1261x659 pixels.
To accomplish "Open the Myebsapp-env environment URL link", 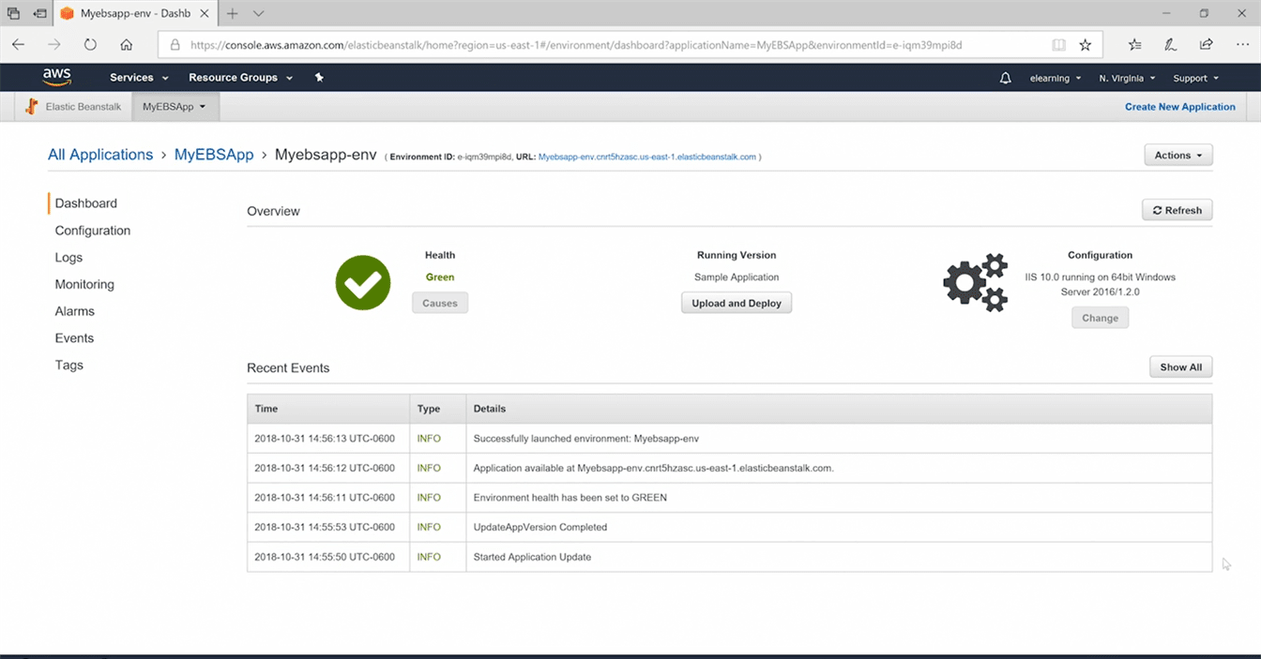I will [646, 157].
